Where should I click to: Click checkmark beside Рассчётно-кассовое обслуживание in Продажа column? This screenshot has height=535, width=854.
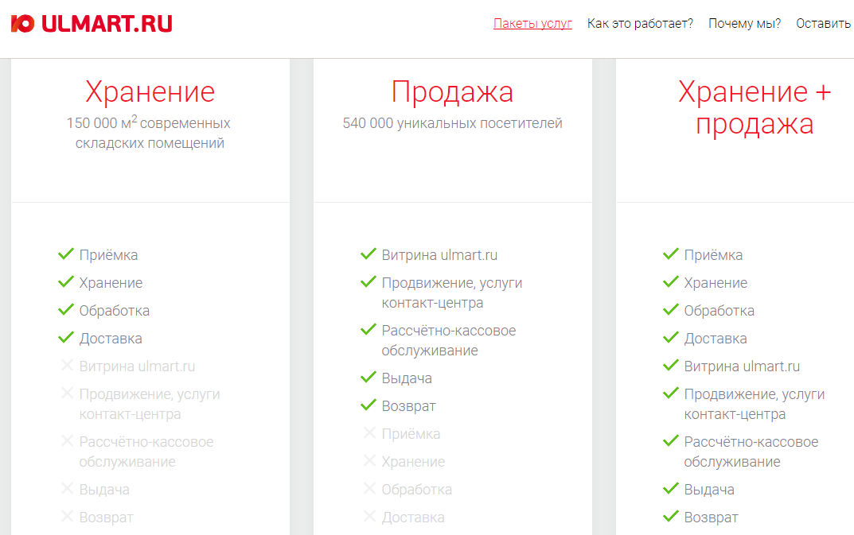click(x=369, y=329)
